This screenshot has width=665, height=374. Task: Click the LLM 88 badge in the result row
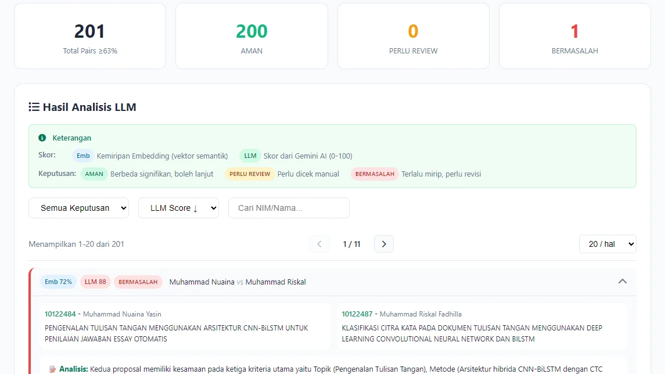tap(95, 282)
